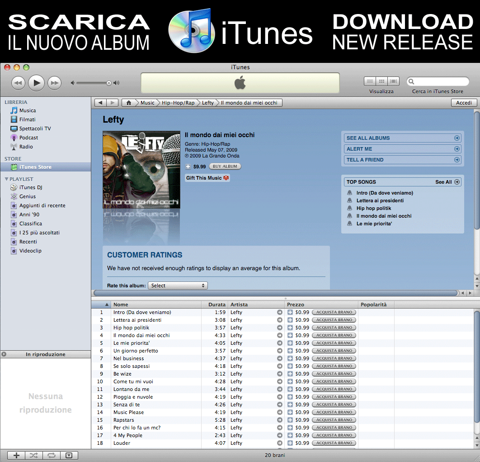Click the BUY ALBUM button

point(225,167)
